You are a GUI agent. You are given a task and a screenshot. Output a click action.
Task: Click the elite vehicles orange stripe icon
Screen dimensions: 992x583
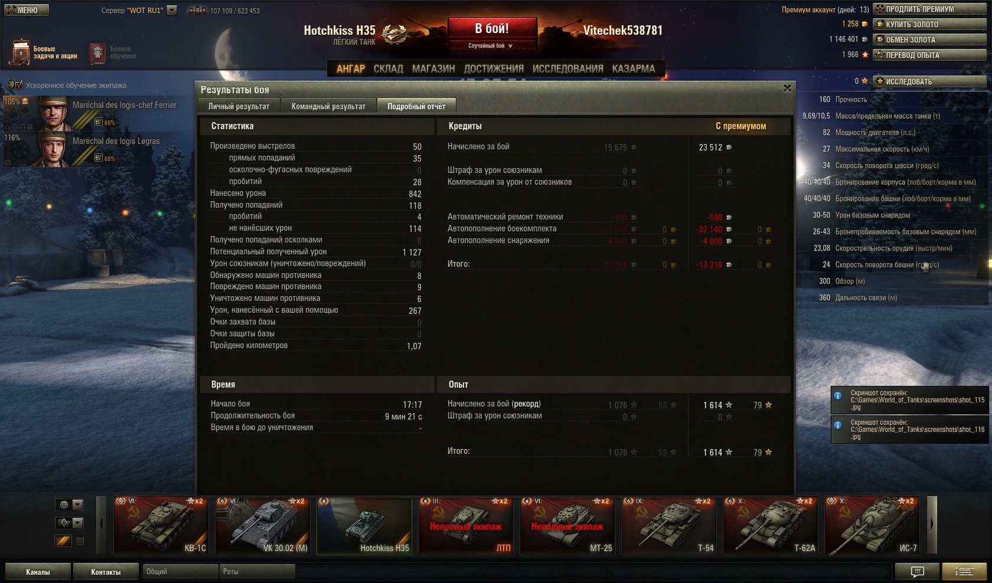[x=63, y=541]
